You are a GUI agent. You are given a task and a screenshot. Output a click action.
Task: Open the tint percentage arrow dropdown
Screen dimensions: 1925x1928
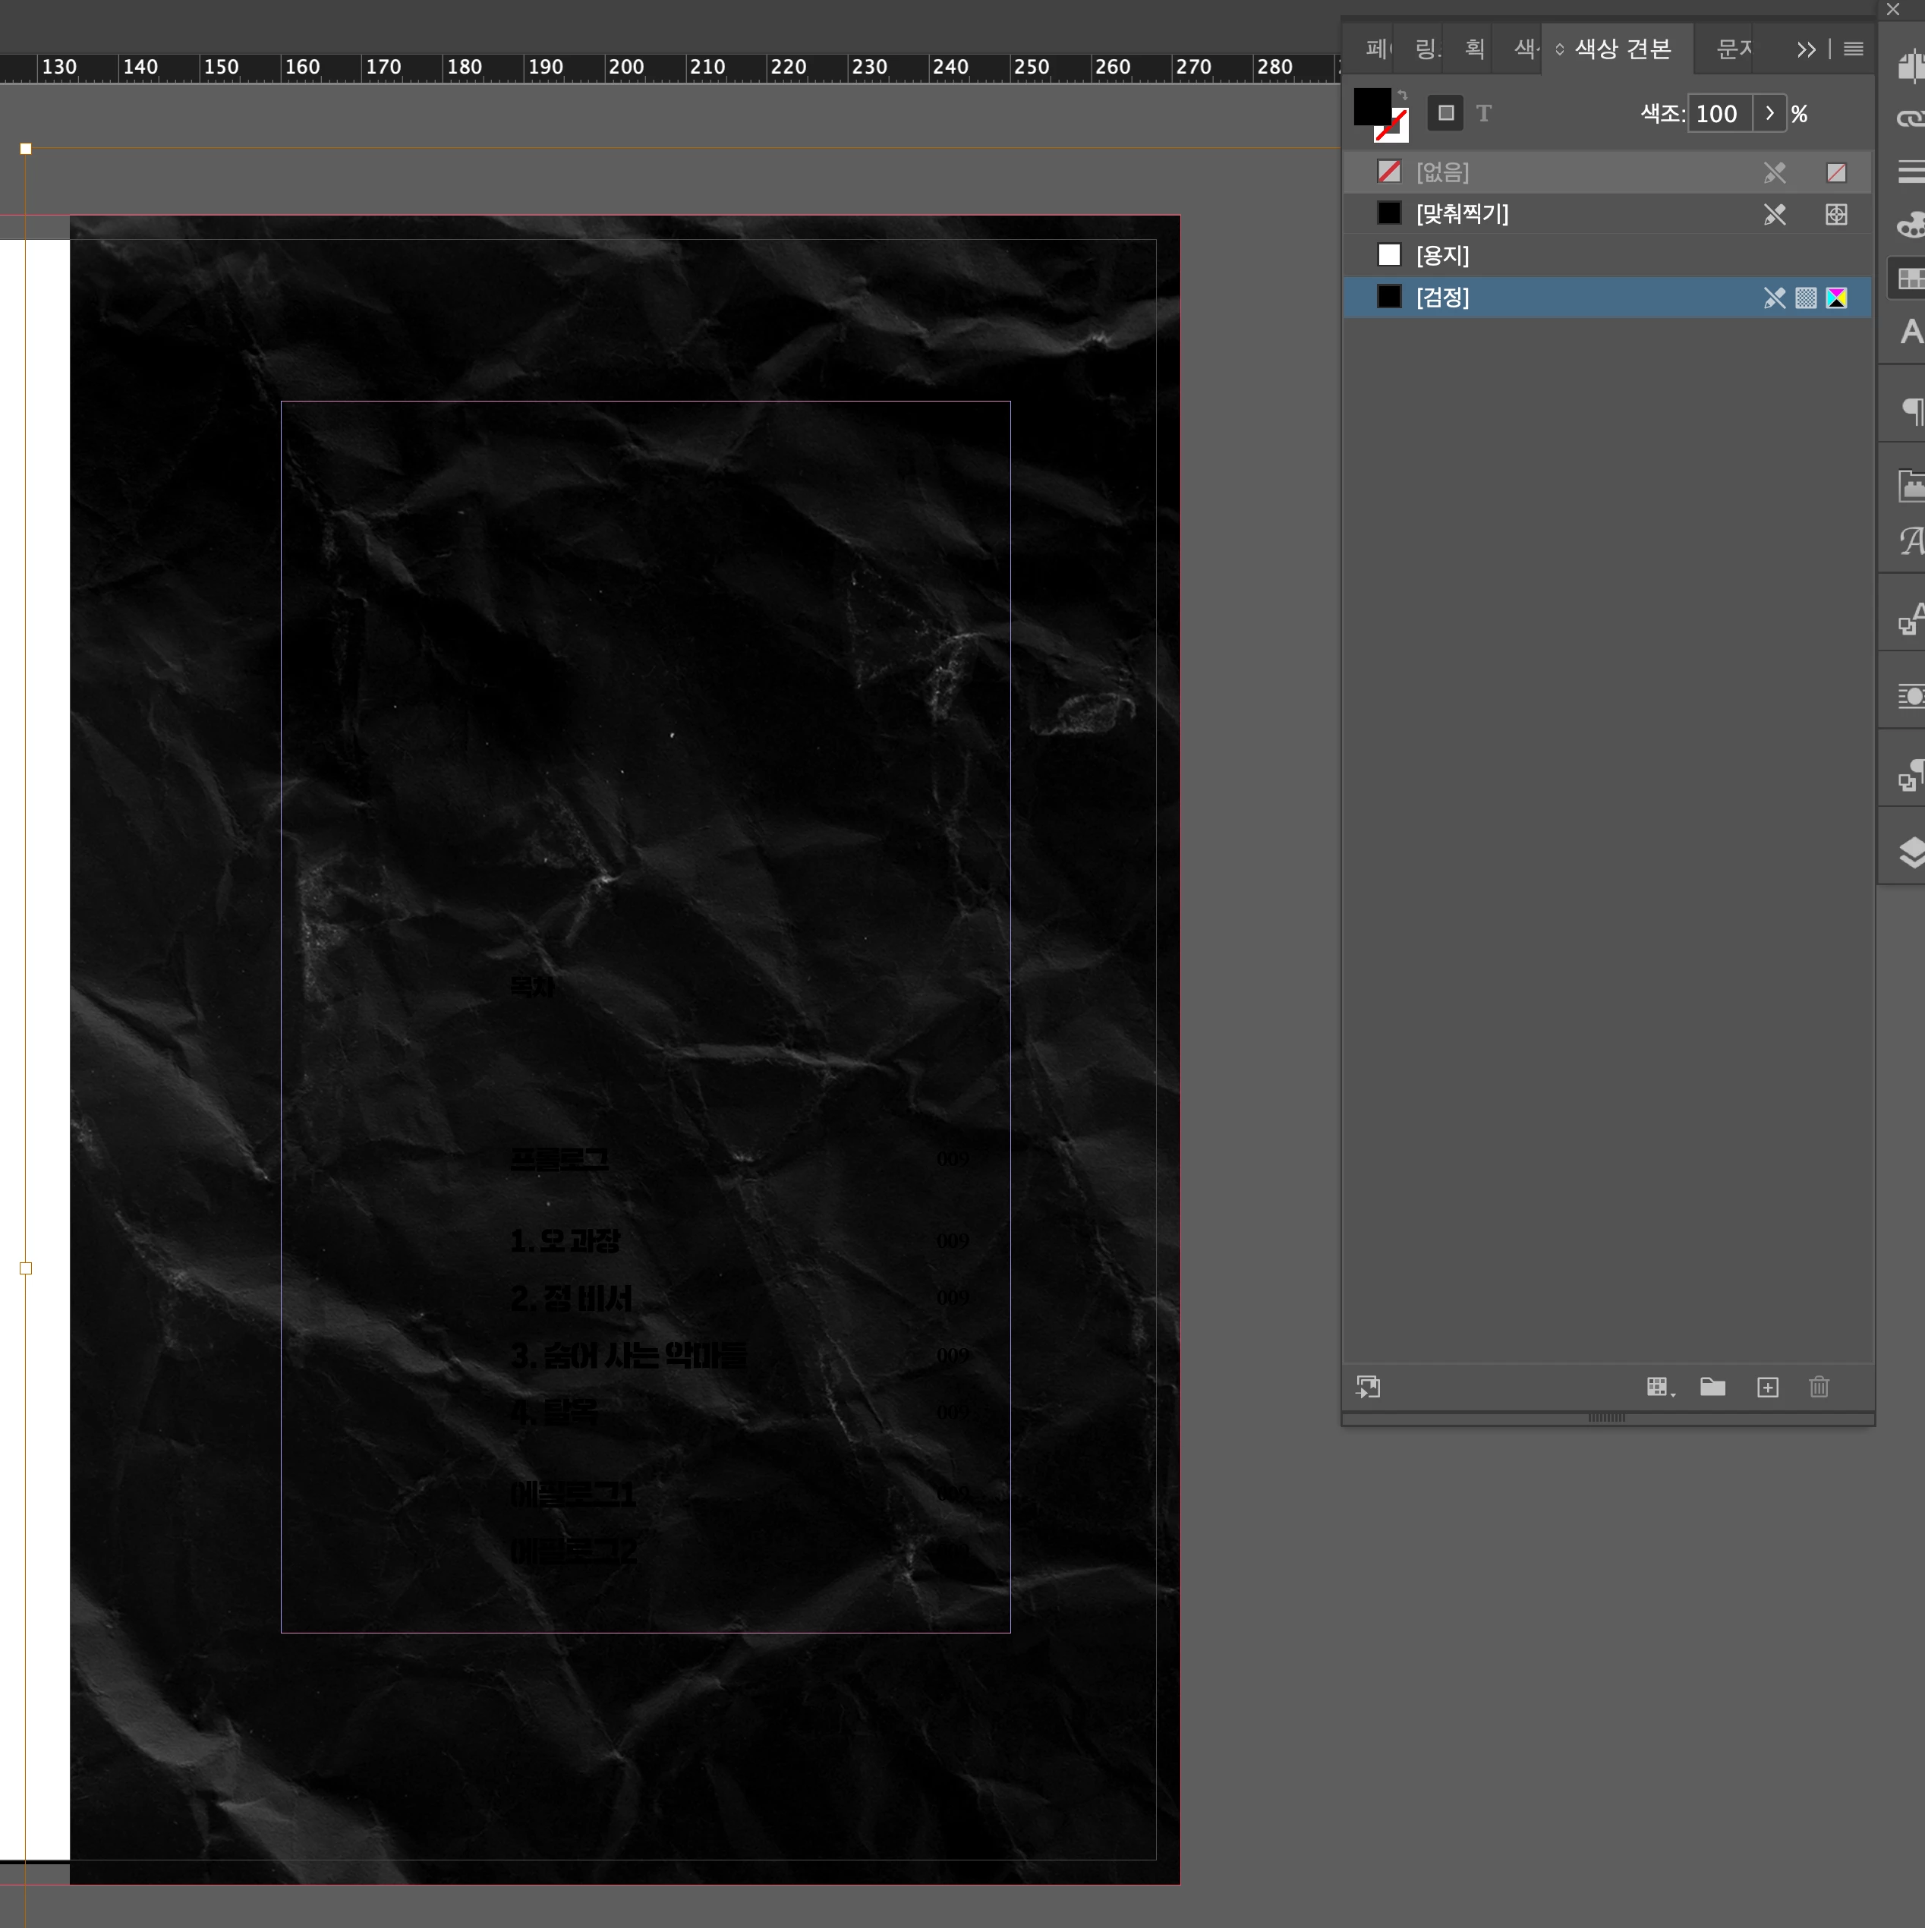click(1769, 113)
